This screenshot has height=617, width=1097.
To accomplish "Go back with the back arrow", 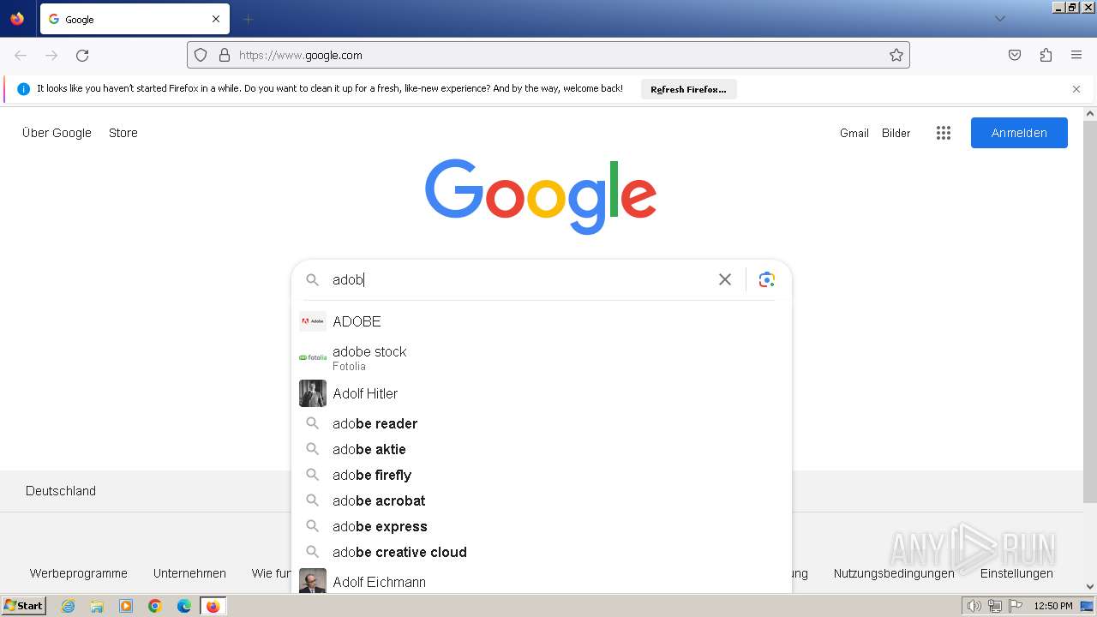I will (x=21, y=55).
